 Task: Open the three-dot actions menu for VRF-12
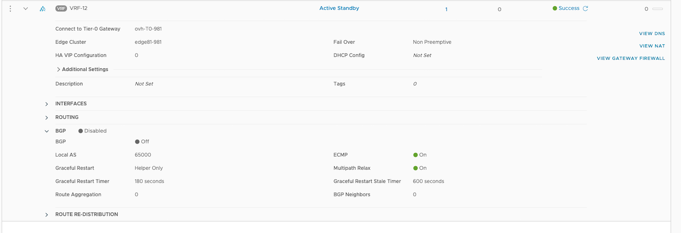point(10,9)
